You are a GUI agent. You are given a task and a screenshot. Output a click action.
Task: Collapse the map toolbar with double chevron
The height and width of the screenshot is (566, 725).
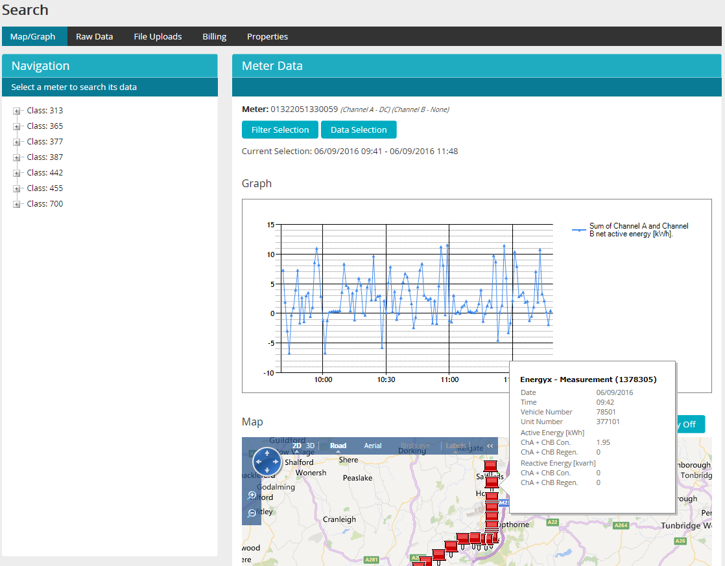pyautogui.click(x=490, y=446)
